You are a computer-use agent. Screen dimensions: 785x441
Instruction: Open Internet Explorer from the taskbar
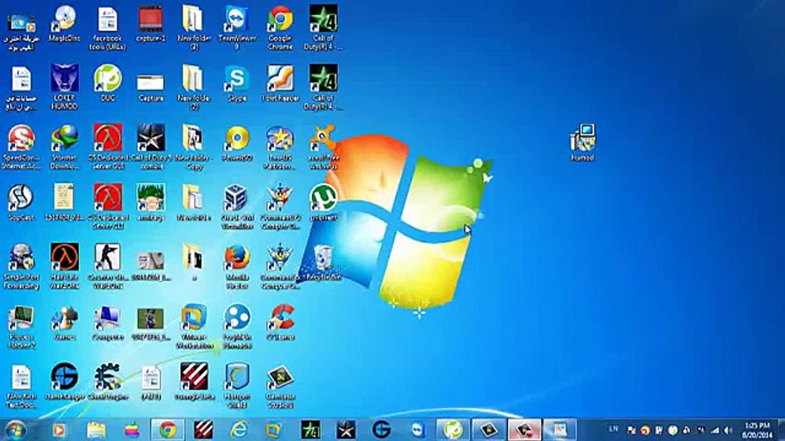pyautogui.click(x=239, y=429)
